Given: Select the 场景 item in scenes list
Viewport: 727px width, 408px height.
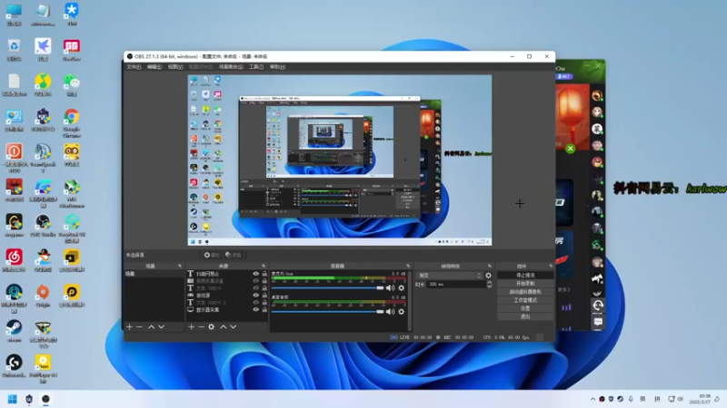Looking at the screenshot, I should coord(154,274).
